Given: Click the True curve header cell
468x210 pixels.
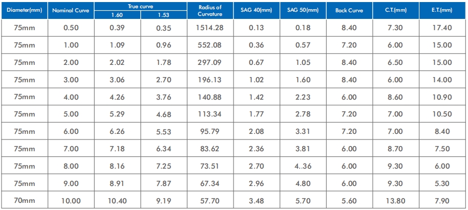Looking at the screenshot, I should click(x=140, y=5).
